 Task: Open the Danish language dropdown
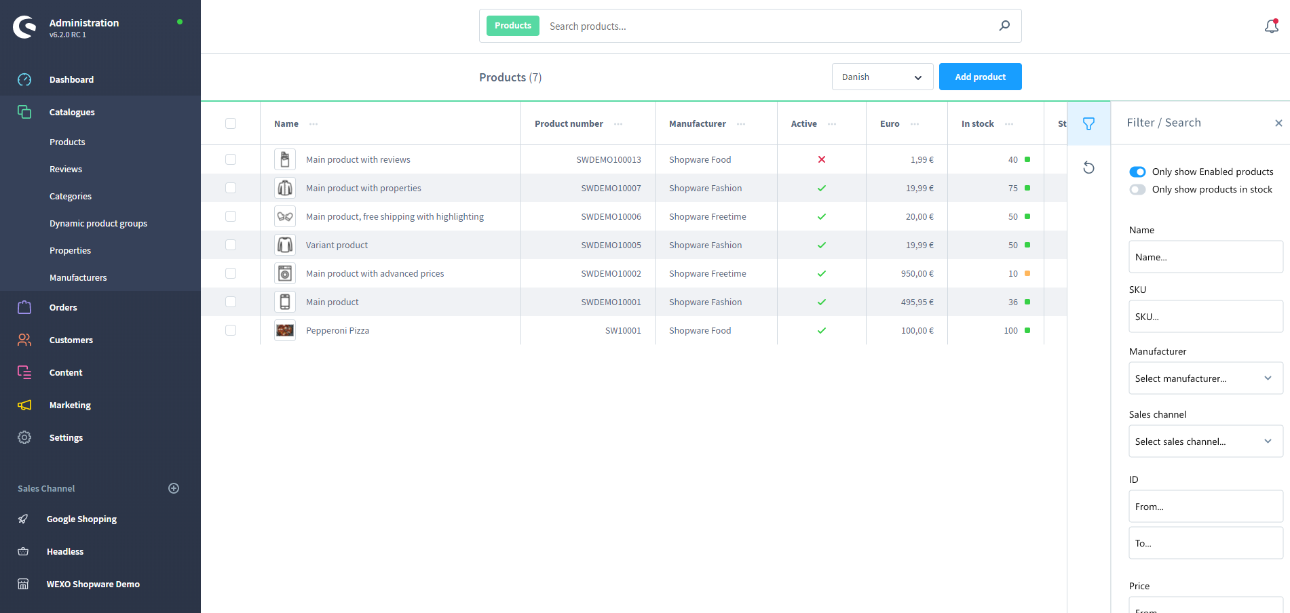click(x=881, y=77)
